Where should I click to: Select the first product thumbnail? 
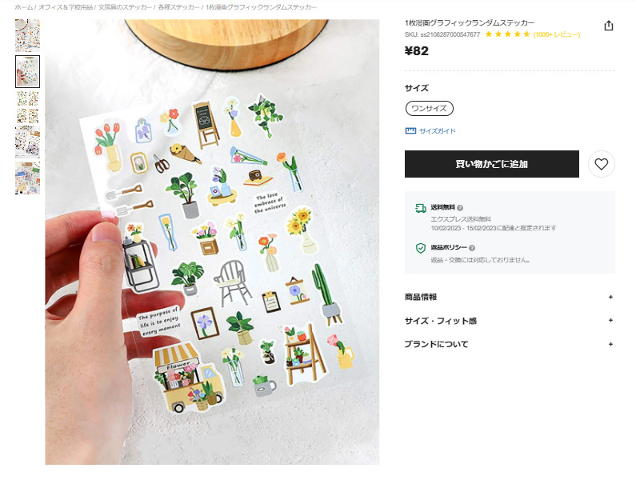pos(27,36)
